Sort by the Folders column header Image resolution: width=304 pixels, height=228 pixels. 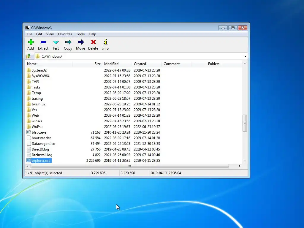[x=206, y=64]
